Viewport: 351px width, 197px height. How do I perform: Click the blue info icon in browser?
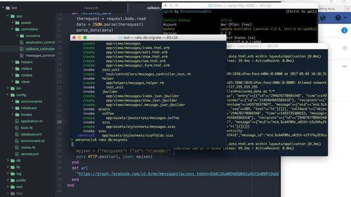point(344,31)
